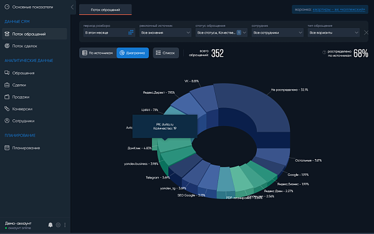This screenshot has width=374, height=234.
Task: Expand the рекламный источник dropdown
Action: (x=165, y=32)
